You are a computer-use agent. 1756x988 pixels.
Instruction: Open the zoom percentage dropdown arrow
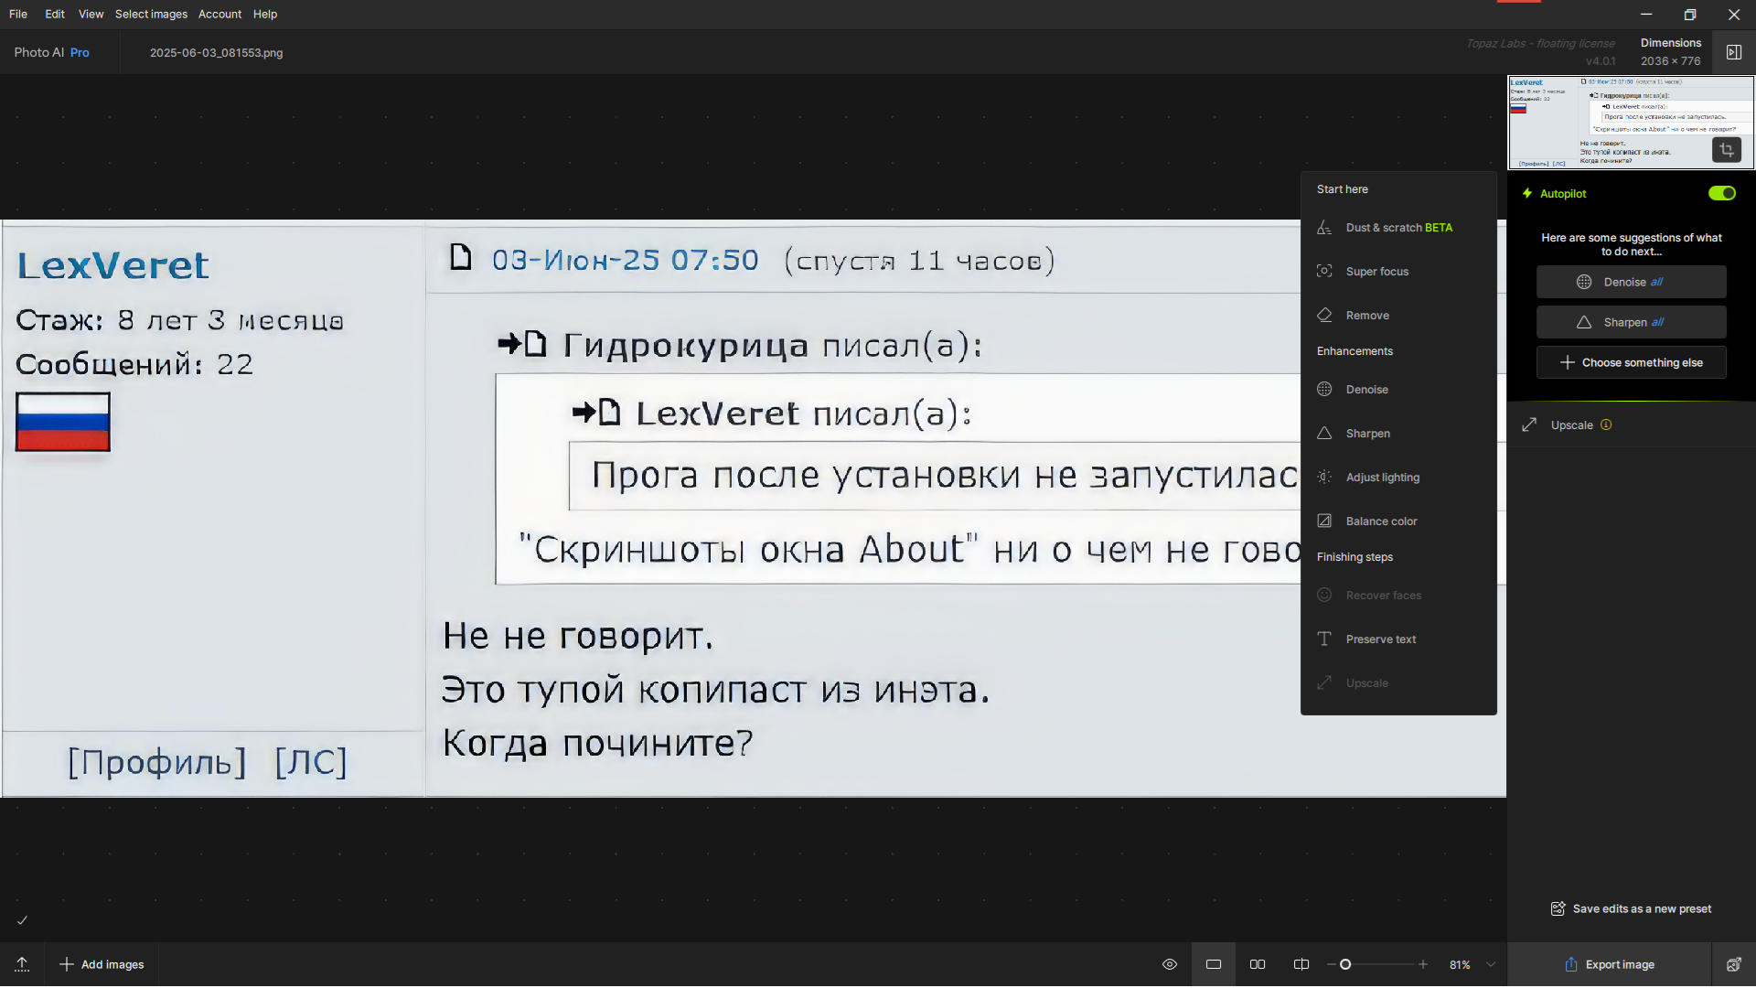1491,964
